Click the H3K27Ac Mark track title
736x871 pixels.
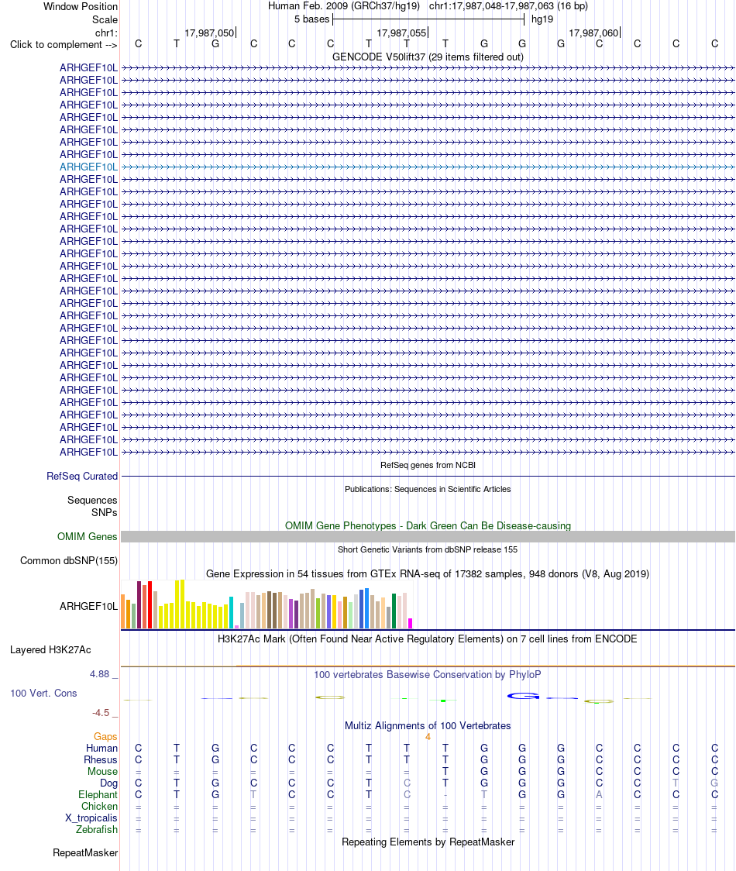point(428,639)
